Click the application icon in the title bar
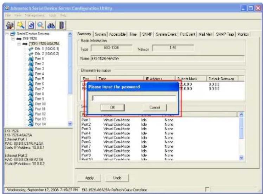Viewport: 263px width, 194px height. pos(7,8)
